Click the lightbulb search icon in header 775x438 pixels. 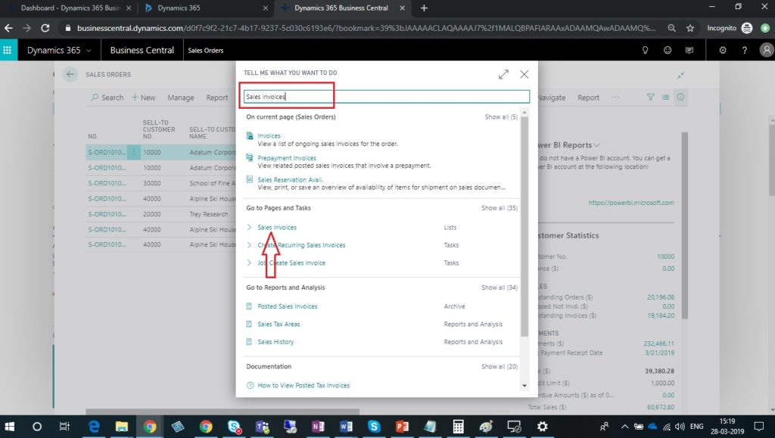click(645, 50)
